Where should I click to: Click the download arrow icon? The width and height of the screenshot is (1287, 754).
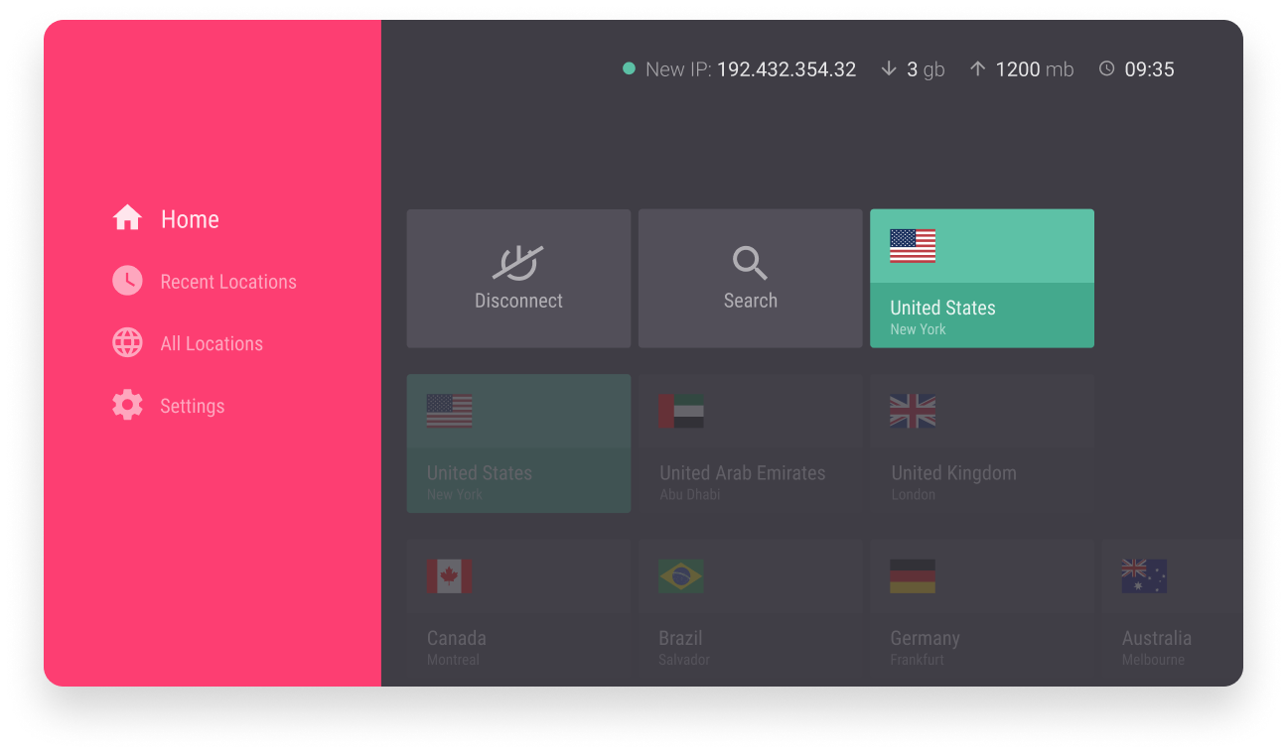tap(889, 68)
